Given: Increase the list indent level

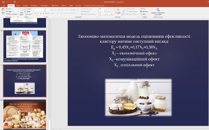Looking at the screenshot, I should click(x=74, y=10).
